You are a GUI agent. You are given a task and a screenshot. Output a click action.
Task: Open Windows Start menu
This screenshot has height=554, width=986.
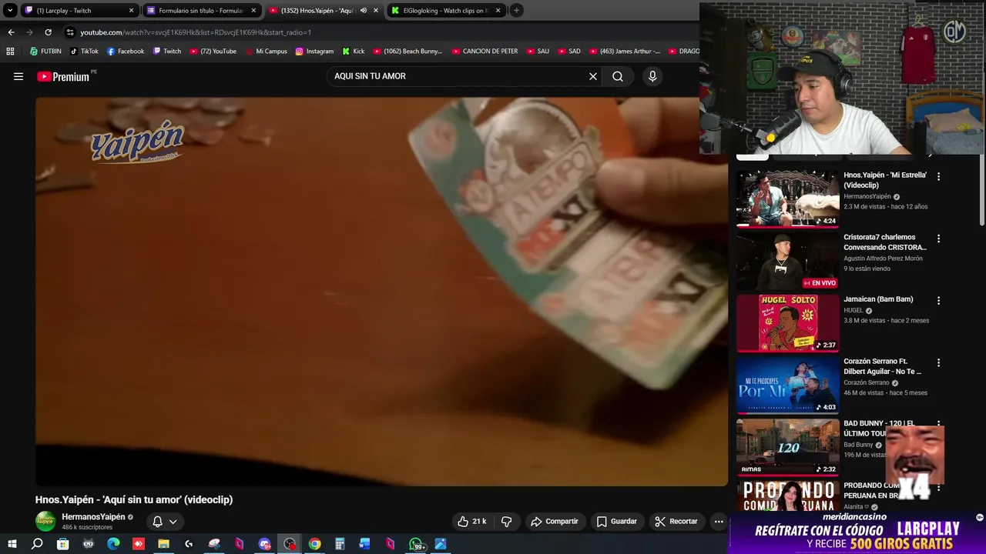(x=12, y=544)
